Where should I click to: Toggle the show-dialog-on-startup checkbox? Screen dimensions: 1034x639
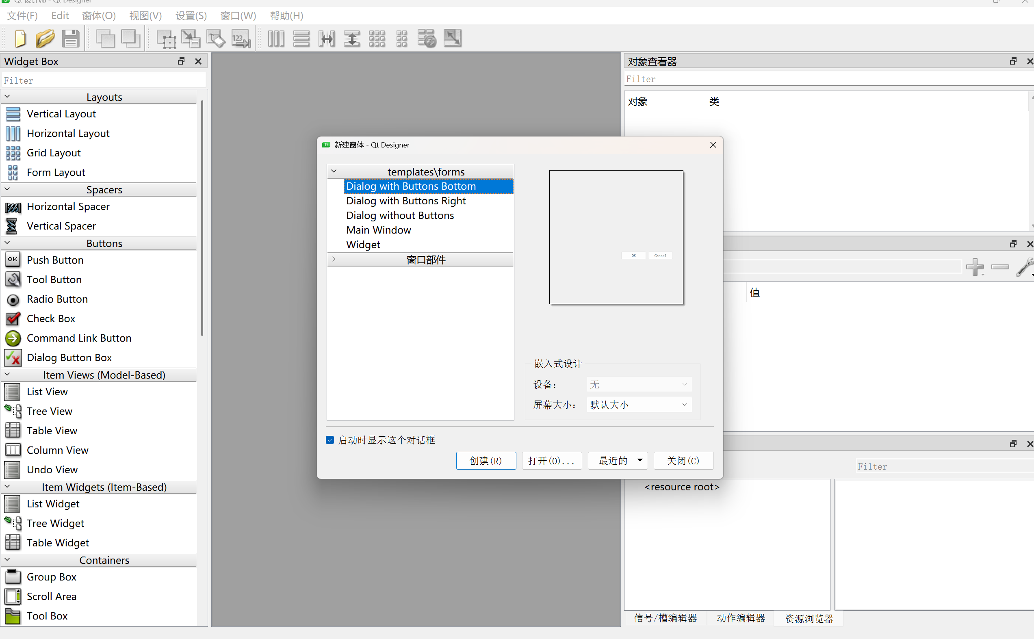click(x=330, y=440)
